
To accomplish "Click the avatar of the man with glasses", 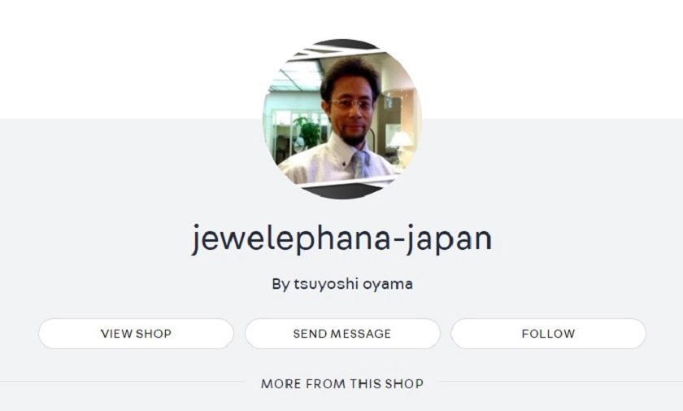I will coord(342,119).
